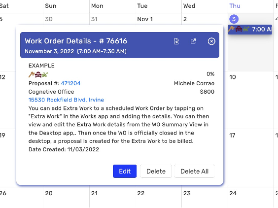
Task: Open proposal number 471204 link
Action: (70, 83)
